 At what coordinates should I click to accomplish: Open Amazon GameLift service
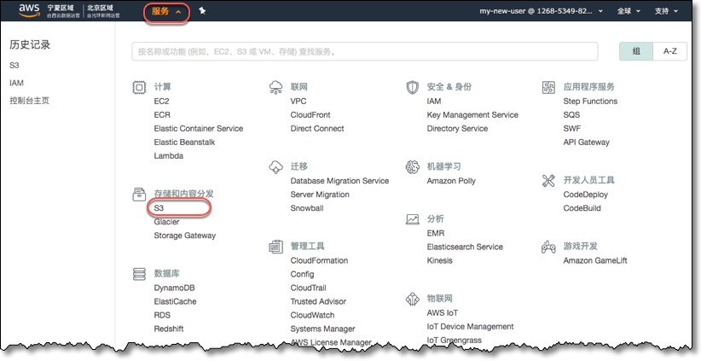[595, 261]
